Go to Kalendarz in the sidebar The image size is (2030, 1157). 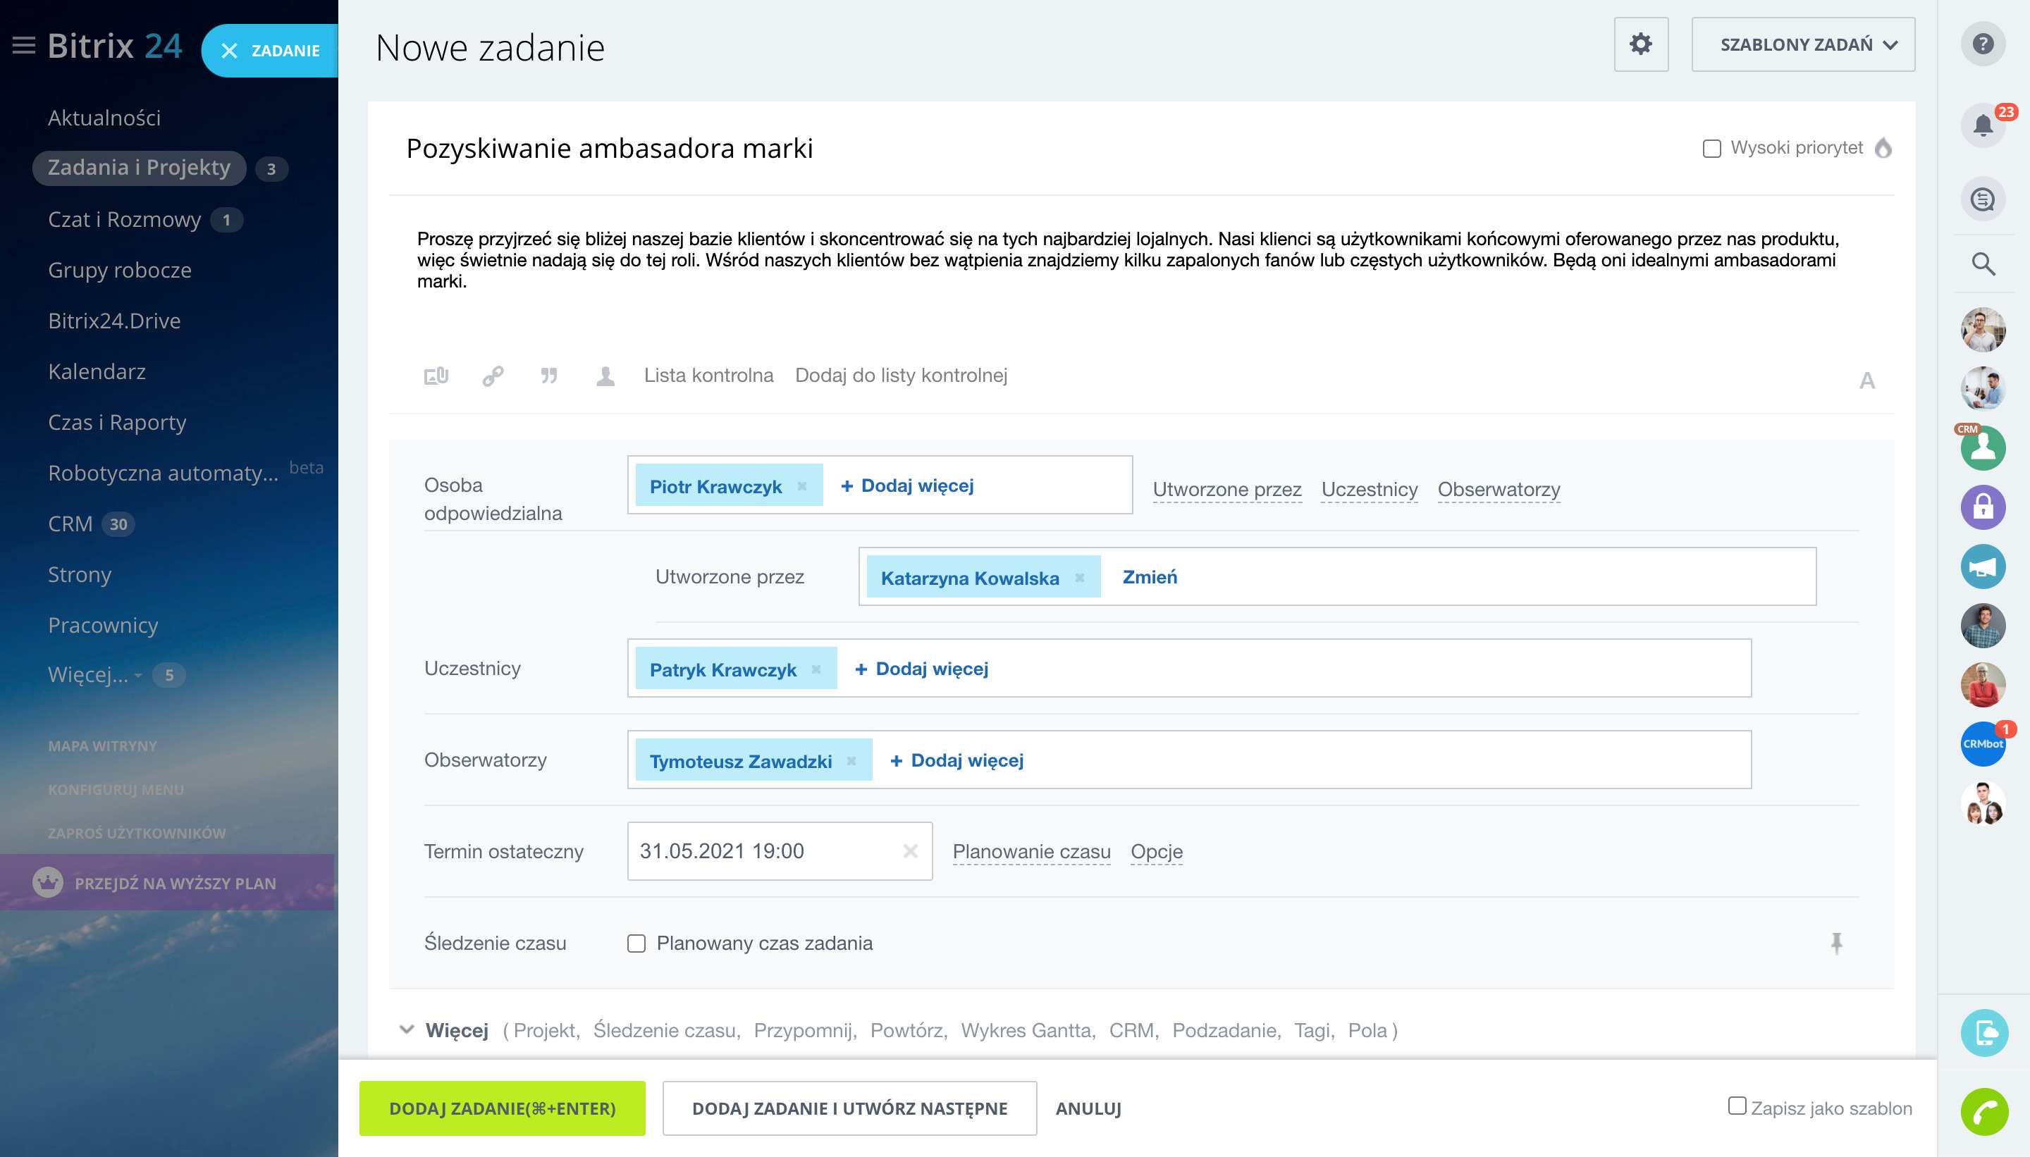pos(96,371)
